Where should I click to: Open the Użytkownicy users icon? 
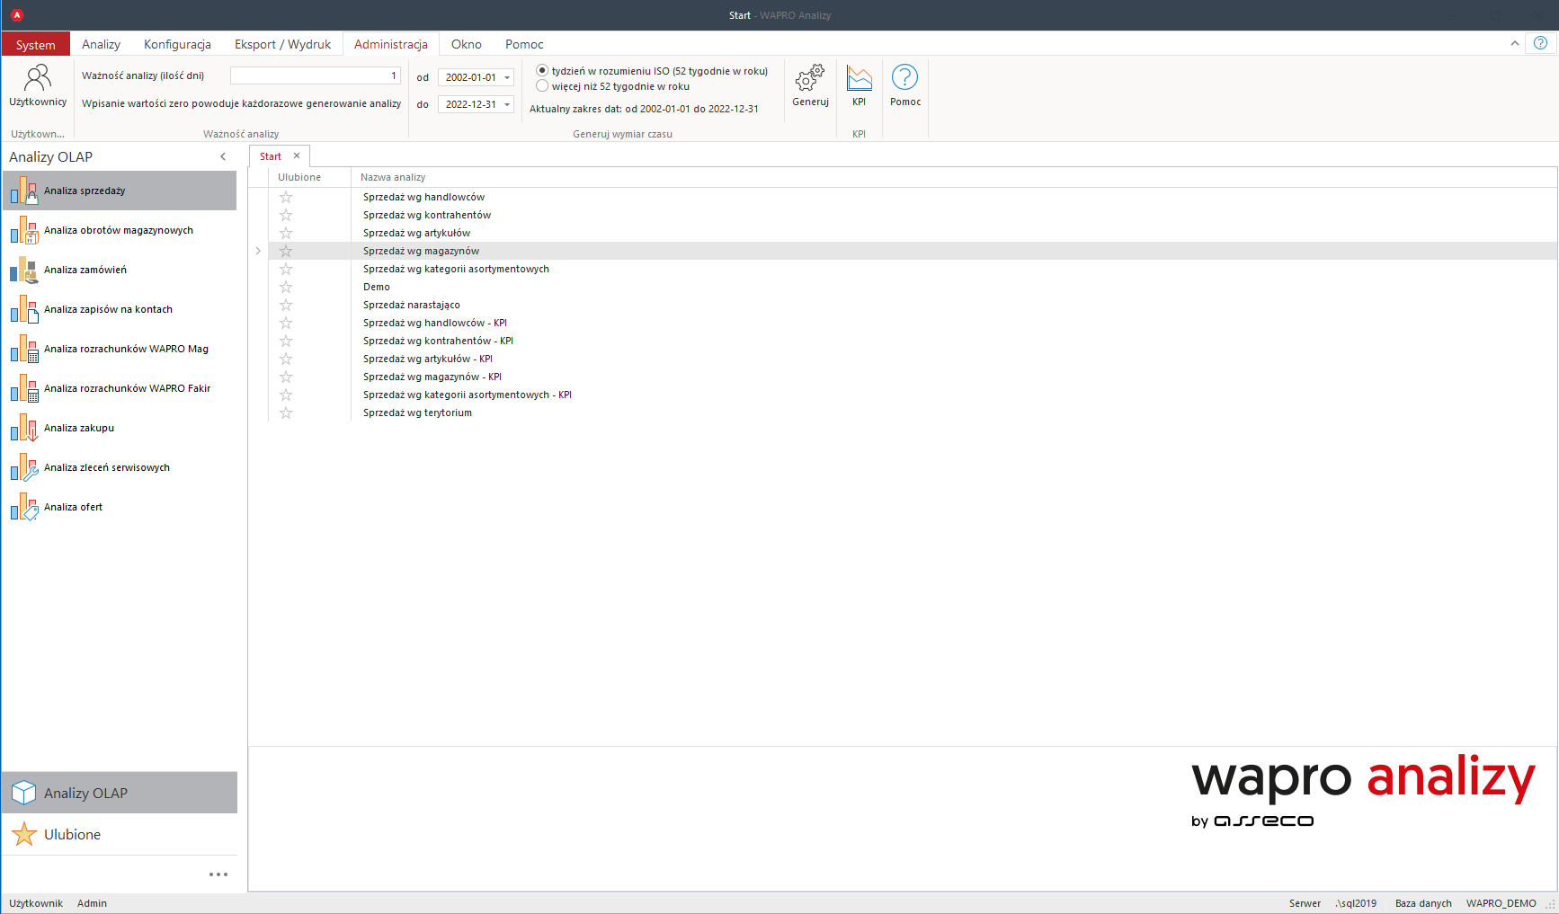click(x=38, y=85)
